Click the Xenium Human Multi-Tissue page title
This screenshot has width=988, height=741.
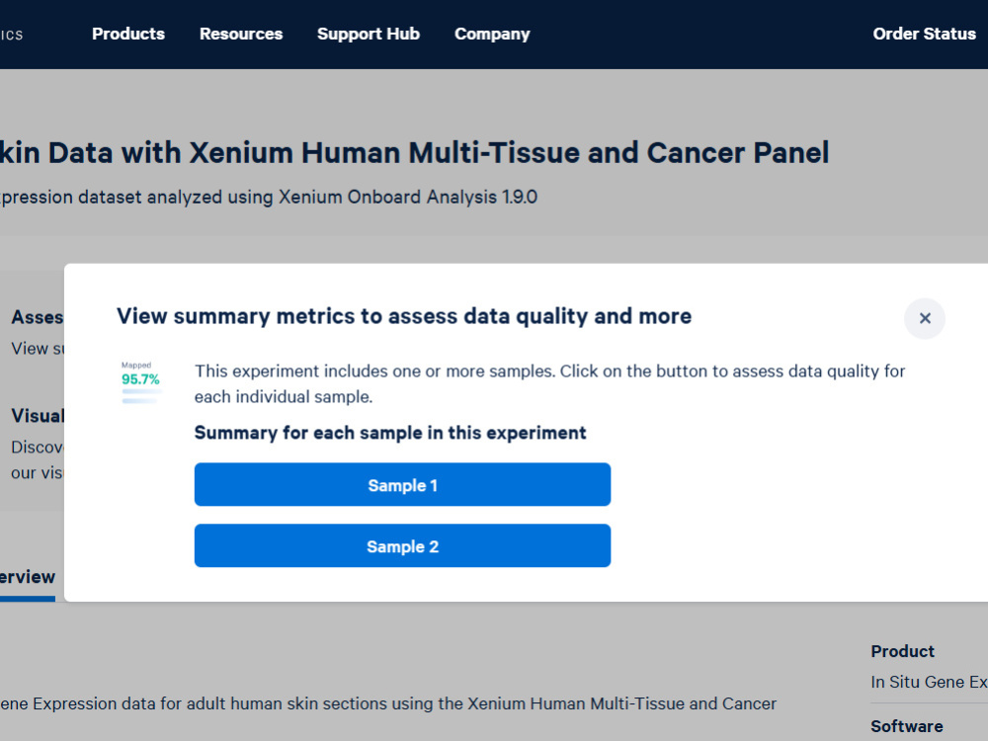[414, 153]
